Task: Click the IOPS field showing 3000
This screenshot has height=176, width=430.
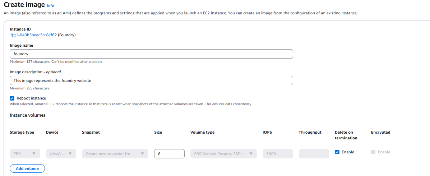Action: [278, 154]
